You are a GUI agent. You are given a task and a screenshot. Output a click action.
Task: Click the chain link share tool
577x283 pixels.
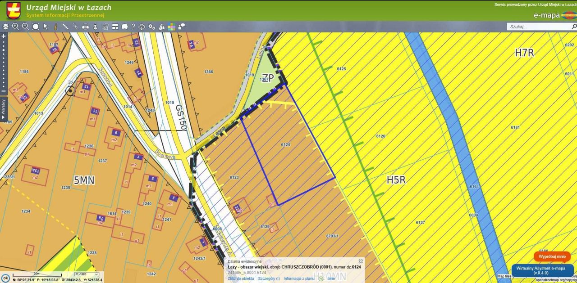tap(75, 27)
